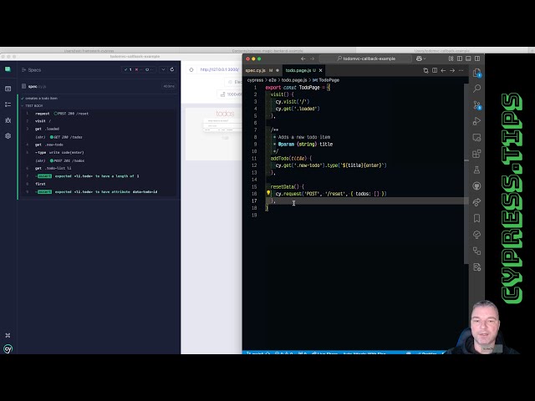Image resolution: width=535 pixels, height=401 pixels.
Task: Open the Testing flask icon
Action: point(477,170)
